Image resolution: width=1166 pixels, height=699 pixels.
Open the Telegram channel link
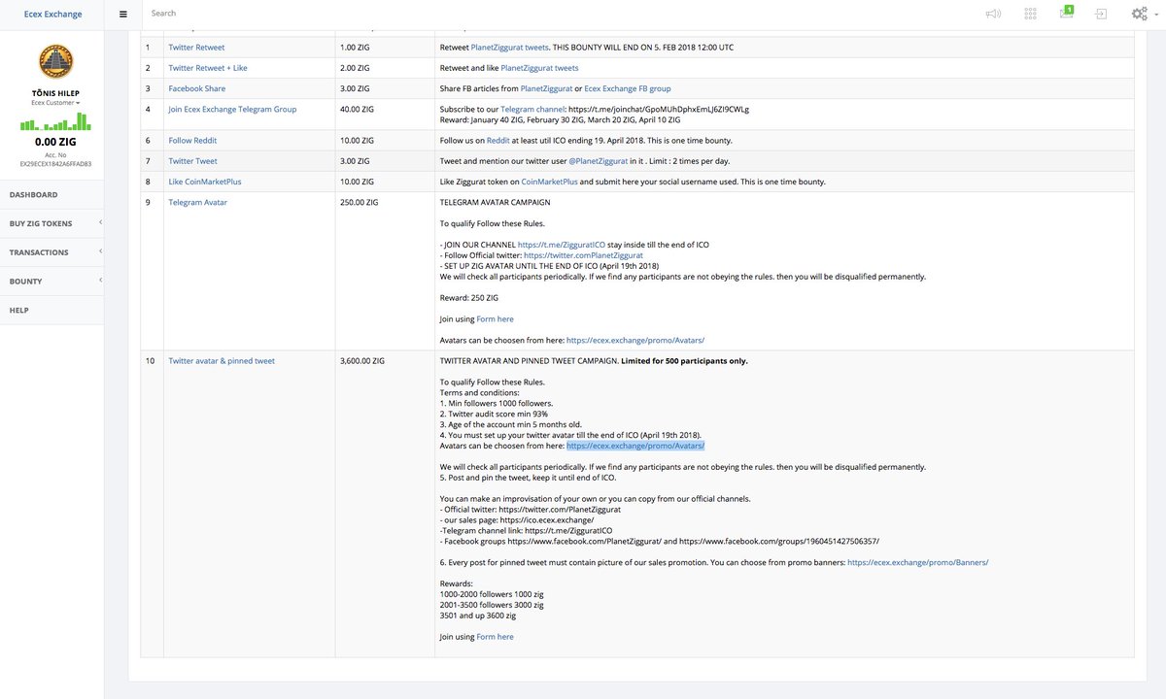tap(532, 110)
